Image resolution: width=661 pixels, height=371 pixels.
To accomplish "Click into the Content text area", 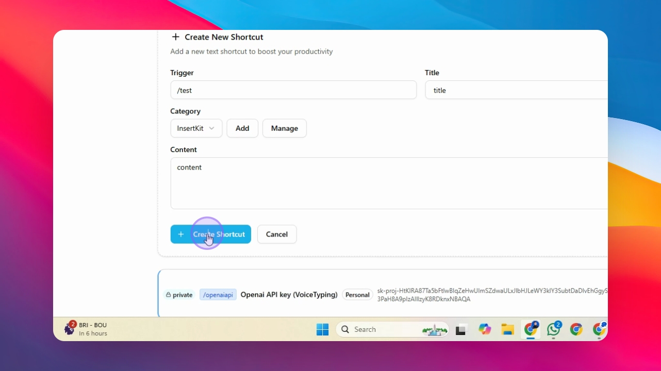I will click(x=389, y=183).
